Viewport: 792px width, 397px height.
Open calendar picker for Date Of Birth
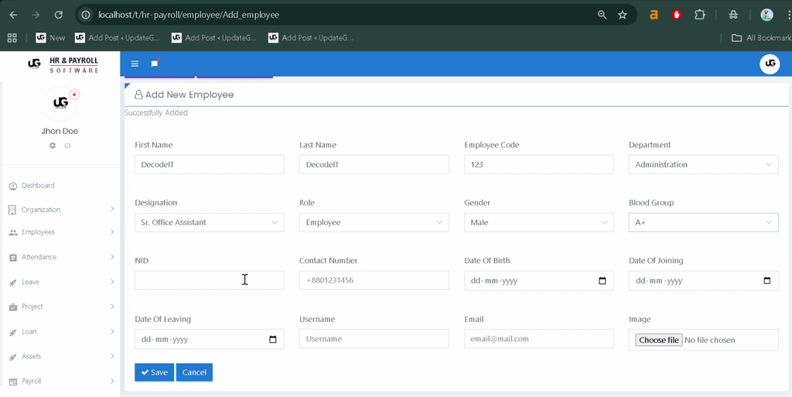point(602,280)
